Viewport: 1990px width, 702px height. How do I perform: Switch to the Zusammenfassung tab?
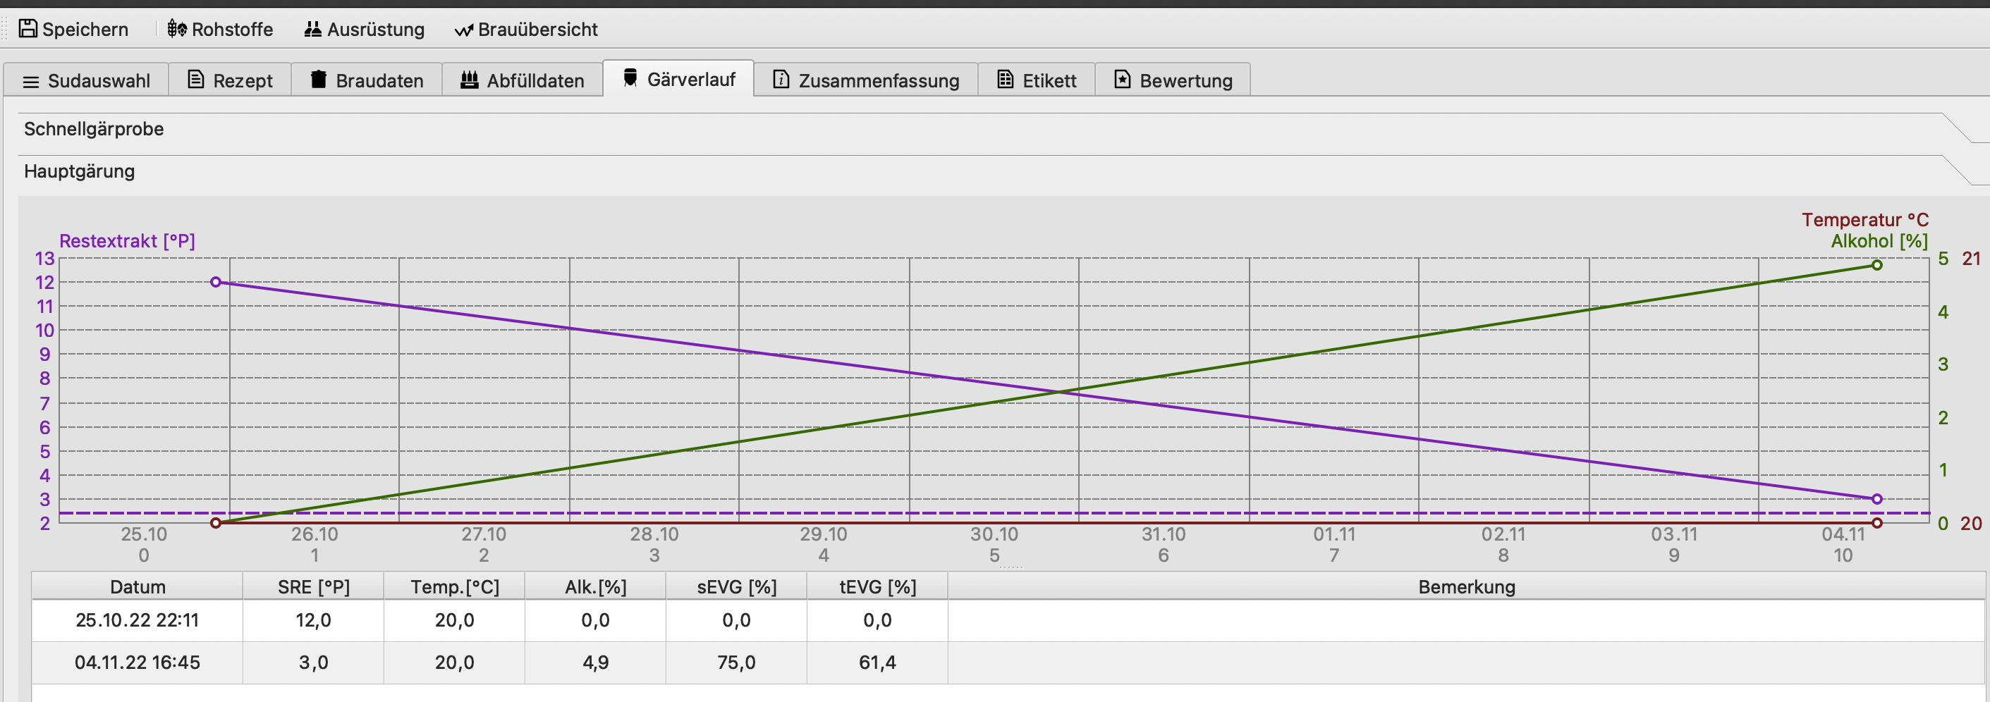point(865,80)
